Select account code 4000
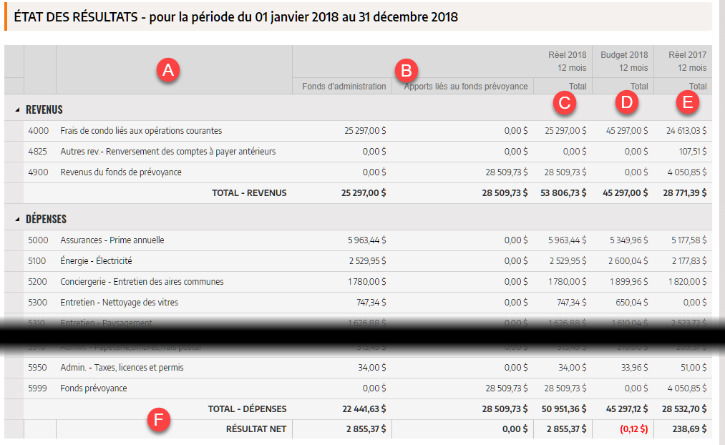 point(39,131)
